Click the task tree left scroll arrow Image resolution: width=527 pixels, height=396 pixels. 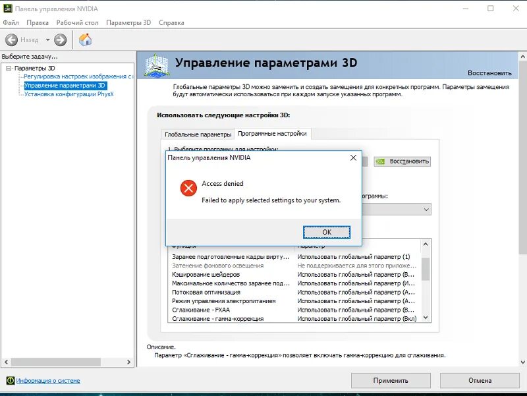click(6, 362)
